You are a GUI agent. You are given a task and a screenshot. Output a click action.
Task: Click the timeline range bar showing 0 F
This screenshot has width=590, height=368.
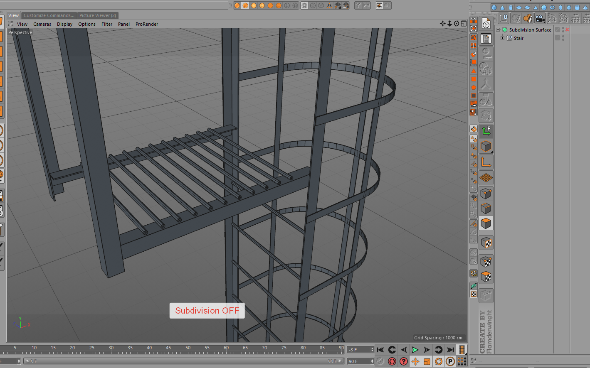click(x=183, y=361)
